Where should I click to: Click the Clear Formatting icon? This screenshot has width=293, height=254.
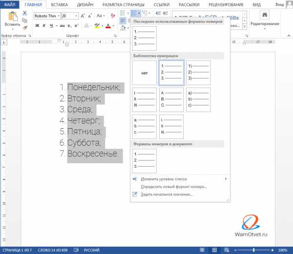tap(112, 16)
